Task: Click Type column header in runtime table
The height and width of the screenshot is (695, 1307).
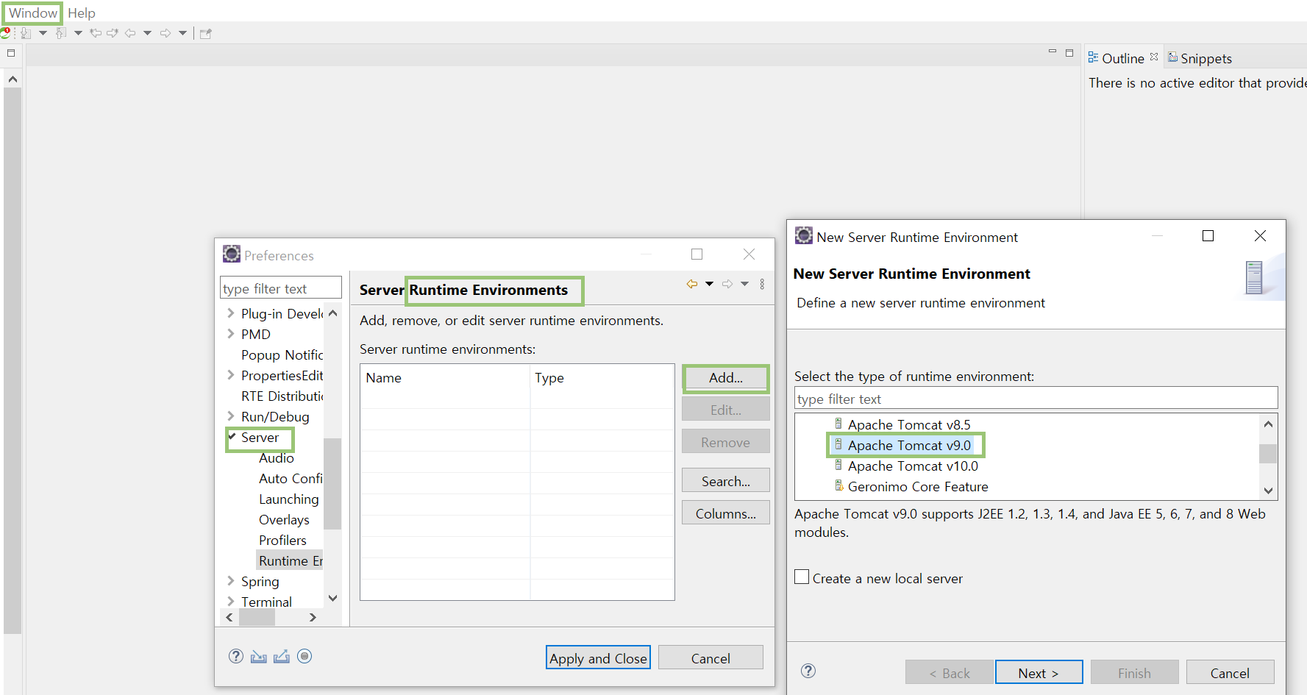Action: (x=602, y=377)
